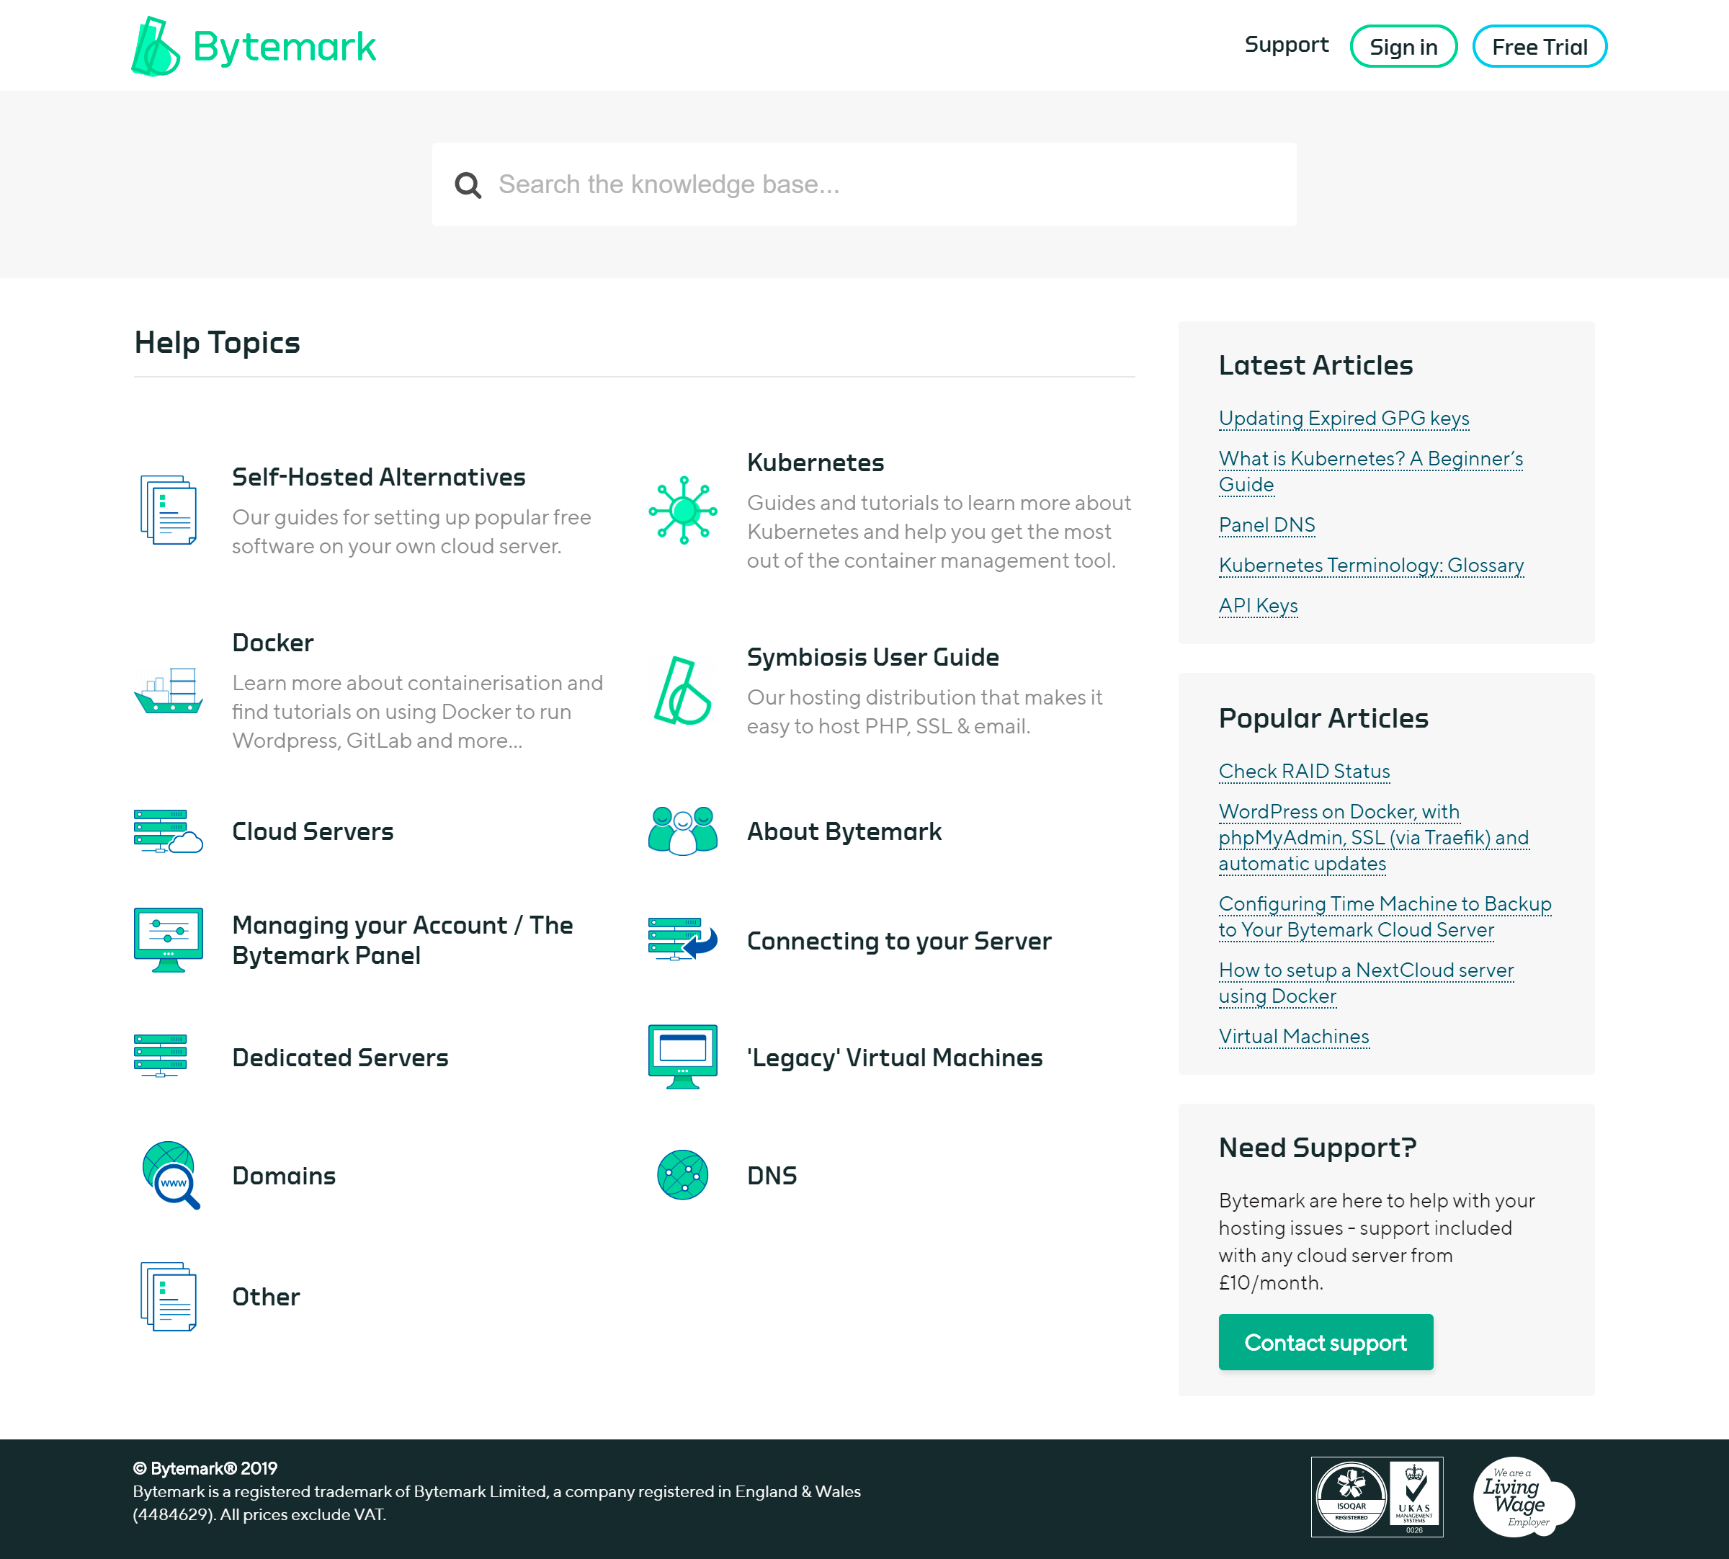Click the search magnifier icon
The height and width of the screenshot is (1559, 1729).
(469, 184)
